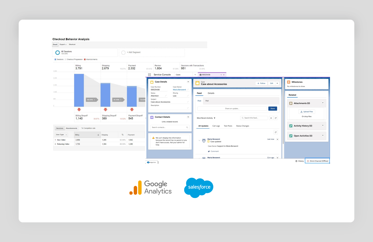The height and width of the screenshot is (242, 373).
Task: Open the Maria Benavent case owner link
Action: click(x=179, y=90)
